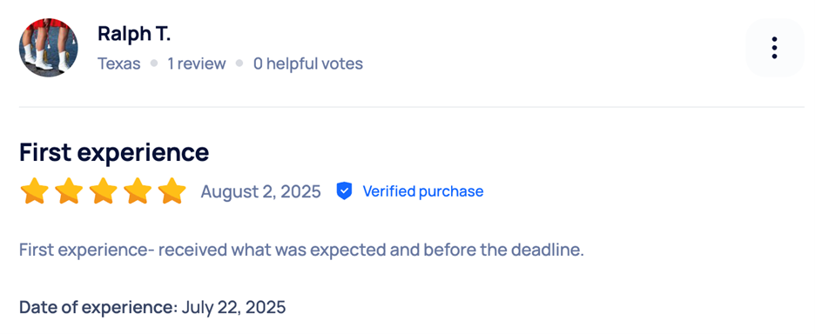815x334 pixels.
Task: Click the second gold star
Action: pyautogui.click(x=69, y=190)
